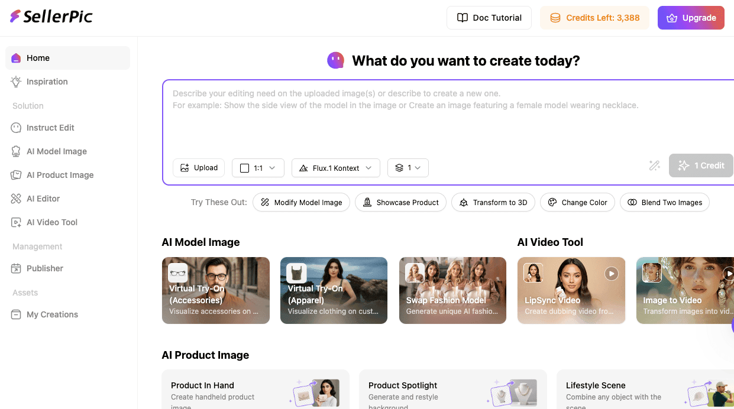Click the SellerPic logo icon

pos(15,17)
